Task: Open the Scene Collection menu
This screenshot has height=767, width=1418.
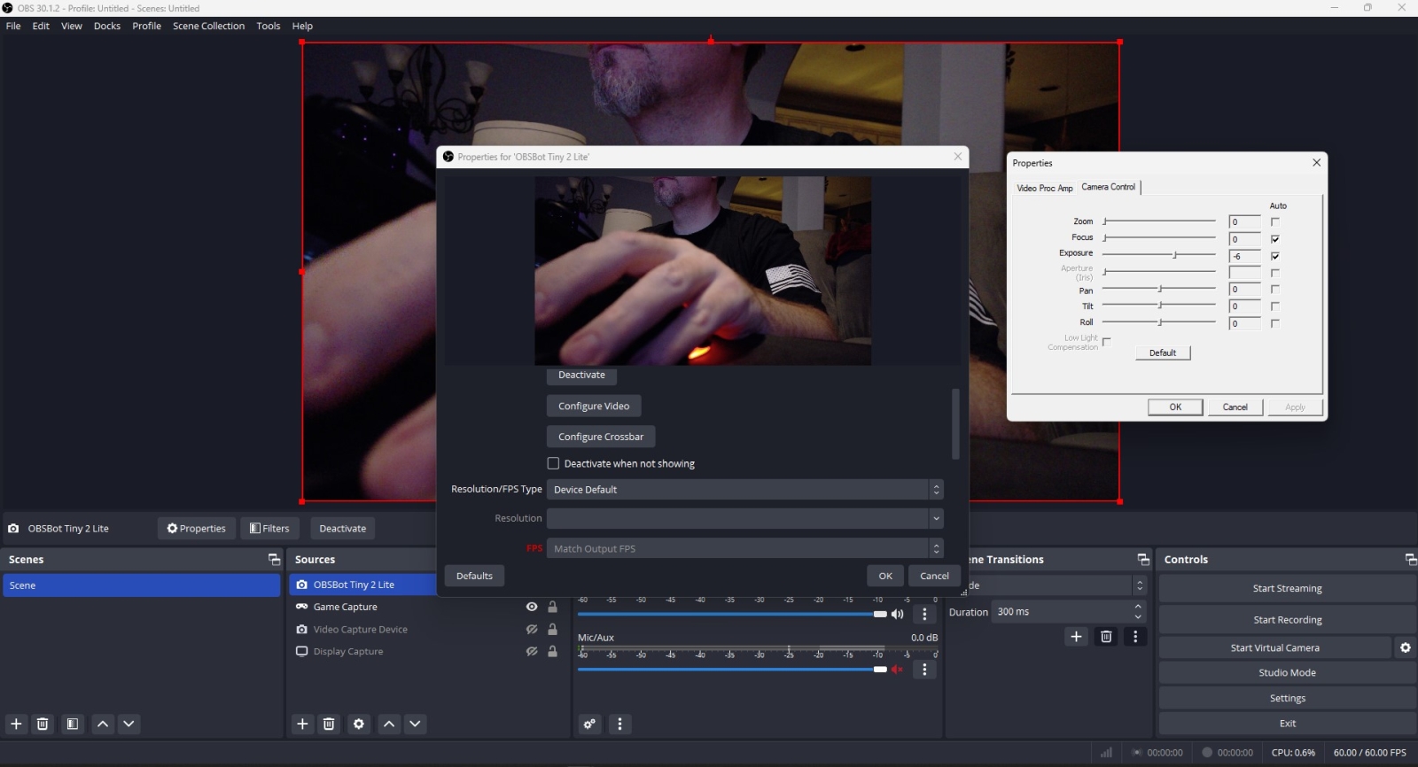Action: point(208,26)
